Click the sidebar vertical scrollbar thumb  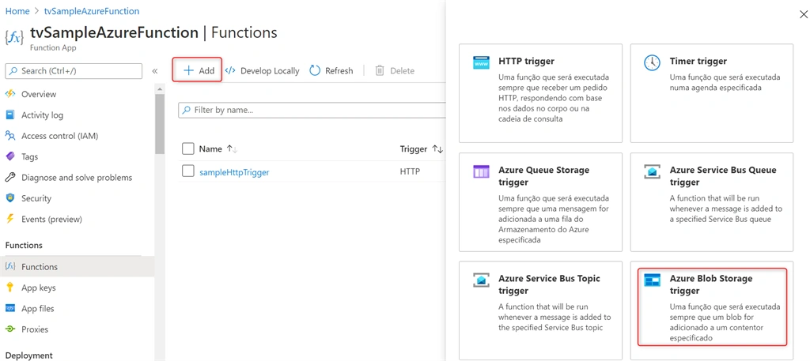[x=160, y=124]
